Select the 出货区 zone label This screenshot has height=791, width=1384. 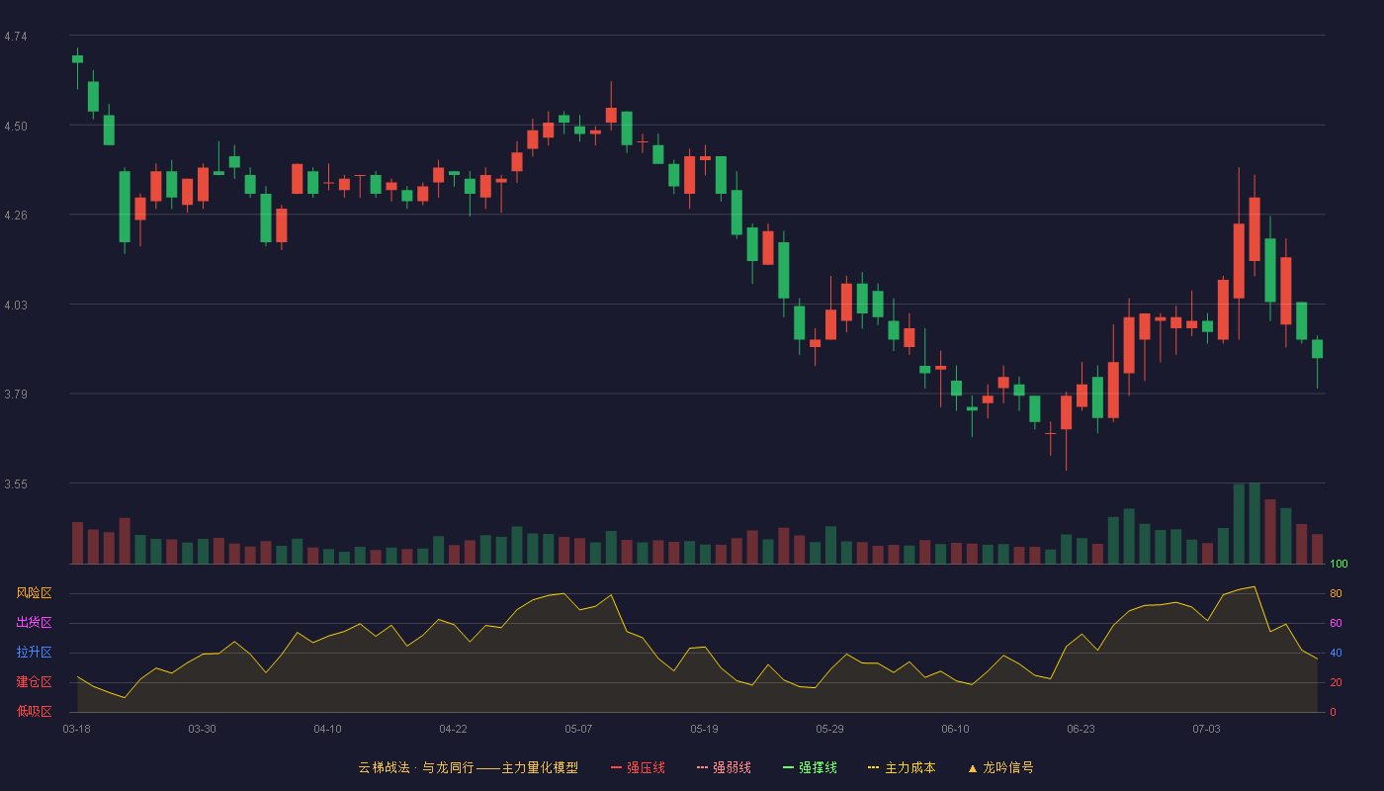34,623
